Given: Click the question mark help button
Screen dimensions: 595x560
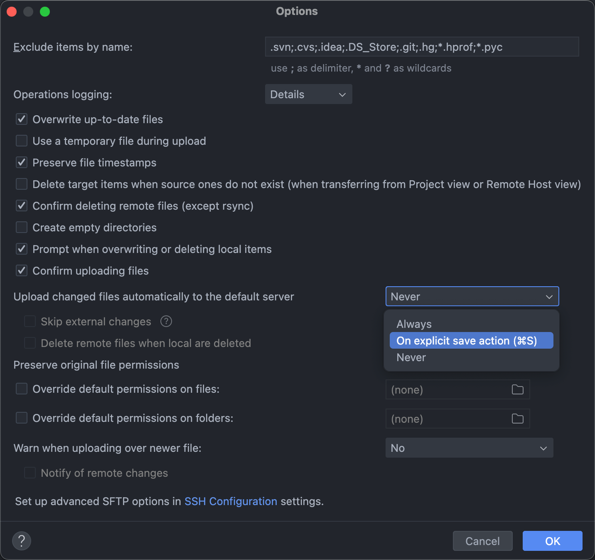Looking at the screenshot, I should (x=22, y=541).
